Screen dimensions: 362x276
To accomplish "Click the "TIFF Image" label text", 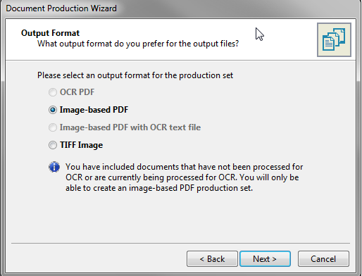I will pos(81,145).
